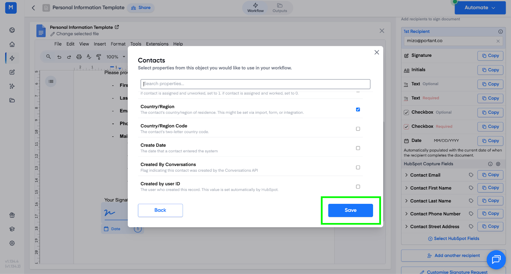This screenshot has width=511, height=274.
Task: Enable the Created by user ID checkbox
Action: tap(358, 187)
